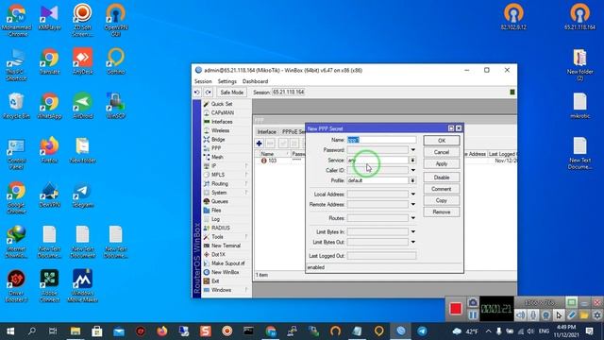
Task: Open Dot1X in the sidebar
Action: click(218, 254)
